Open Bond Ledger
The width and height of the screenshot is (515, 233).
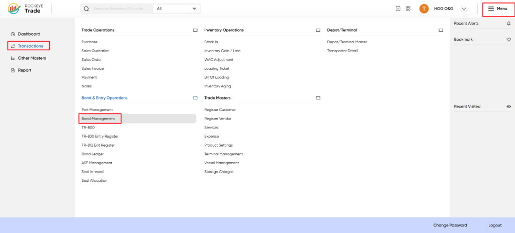point(93,154)
